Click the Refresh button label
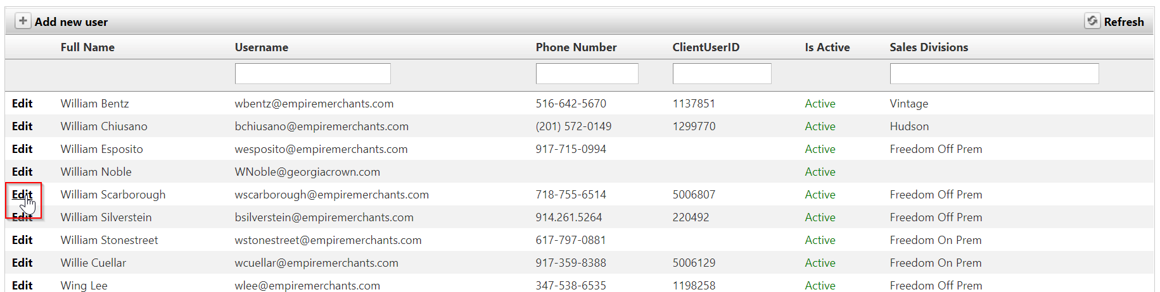Viewport: 1160px width, 292px height. click(1124, 22)
